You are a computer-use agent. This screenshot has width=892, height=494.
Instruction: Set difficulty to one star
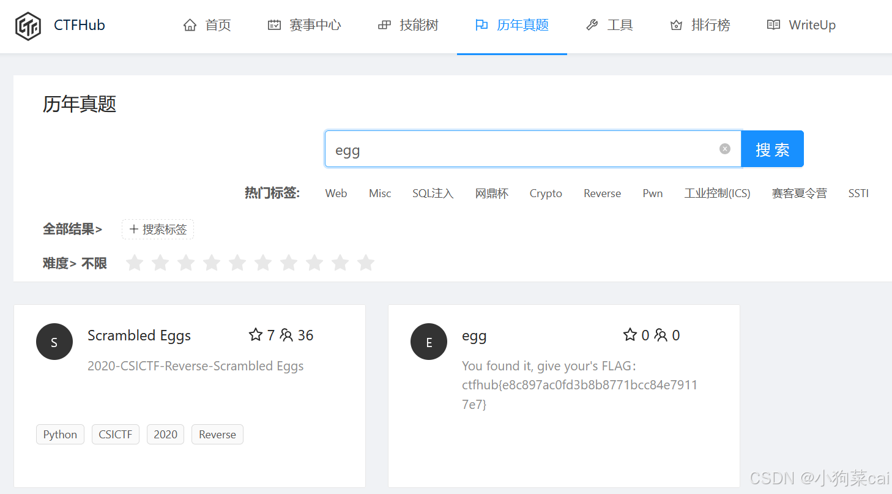point(135,263)
